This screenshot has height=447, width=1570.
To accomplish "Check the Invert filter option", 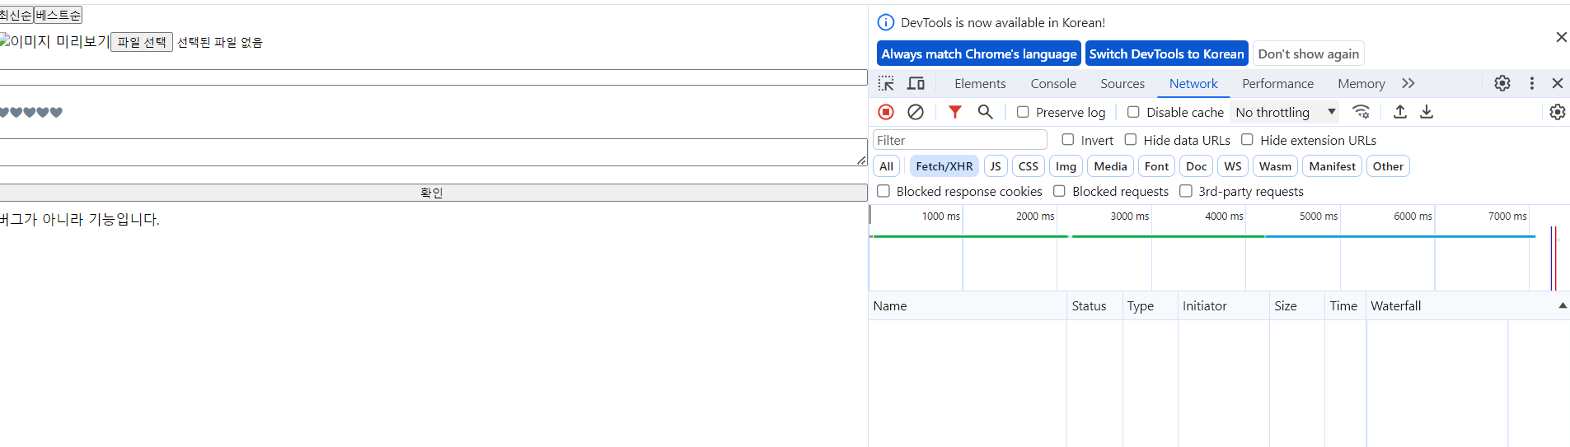I will 1068,140.
